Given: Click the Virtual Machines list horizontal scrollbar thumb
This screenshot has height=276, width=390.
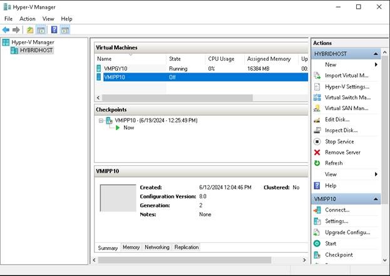Looking at the screenshot, I should tap(178, 98).
